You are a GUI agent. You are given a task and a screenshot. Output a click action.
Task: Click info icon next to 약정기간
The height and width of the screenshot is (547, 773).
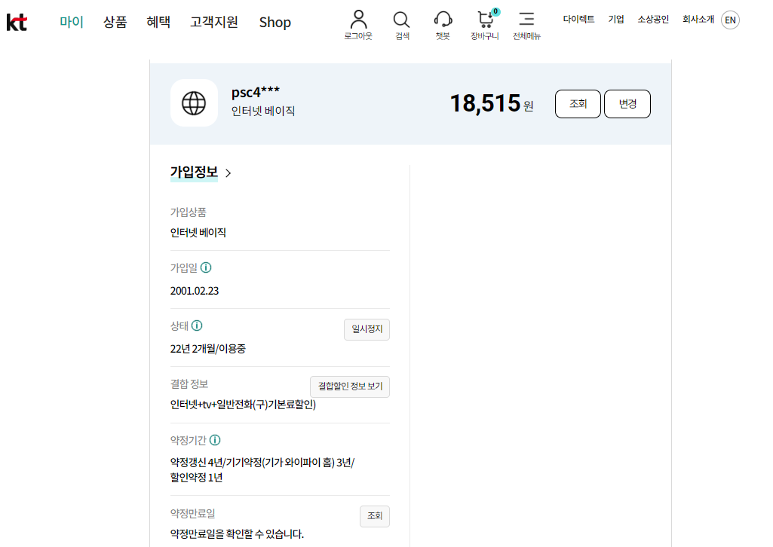pyautogui.click(x=215, y=440)
